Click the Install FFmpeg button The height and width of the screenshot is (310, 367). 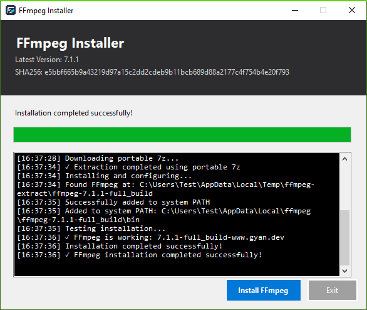click(263, 290)
